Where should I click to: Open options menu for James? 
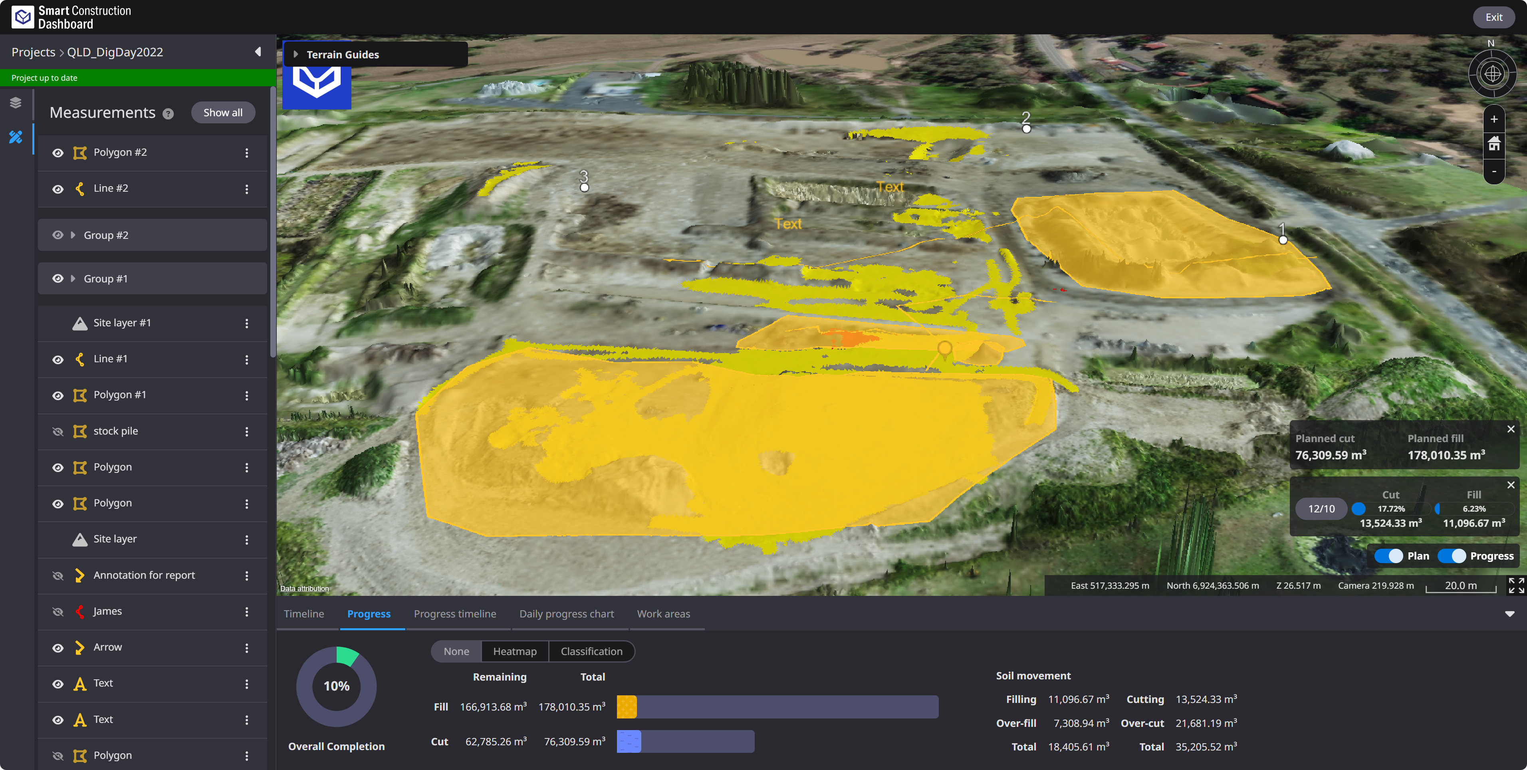tap(247, 612)
